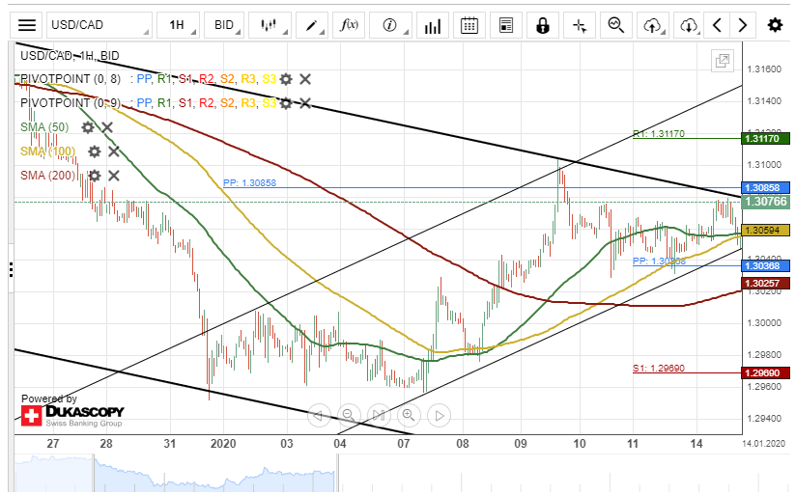This screenshot has width=796, height=495.
Task: Open the calendar date picker icon
Action: pos(469,25)
